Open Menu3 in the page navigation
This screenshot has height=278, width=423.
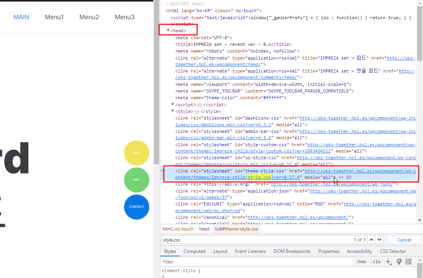pos(125,17)
